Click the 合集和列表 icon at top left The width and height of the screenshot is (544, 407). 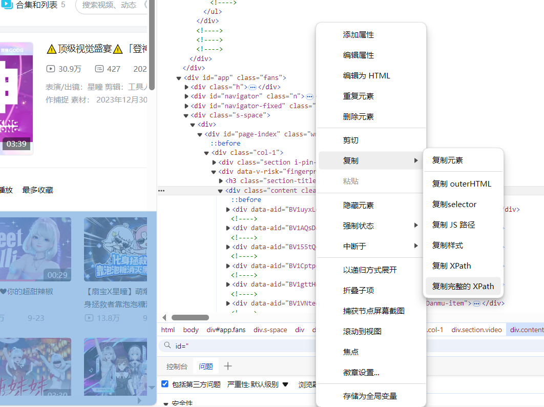click(7, 5)
